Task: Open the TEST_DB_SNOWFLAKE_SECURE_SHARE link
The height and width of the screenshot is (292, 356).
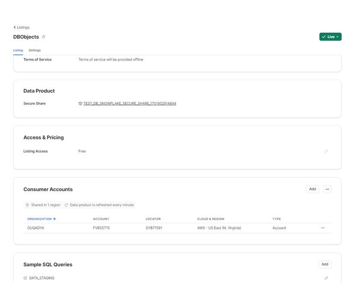Action: coord(130,103)
